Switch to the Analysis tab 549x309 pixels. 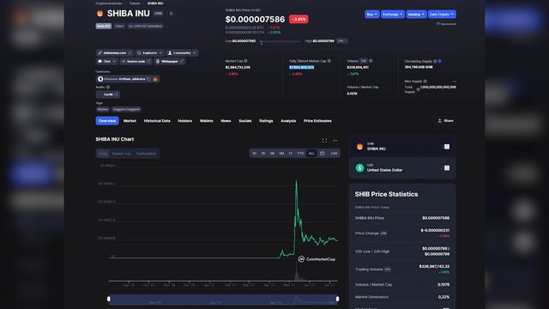(x=288, y=121)
